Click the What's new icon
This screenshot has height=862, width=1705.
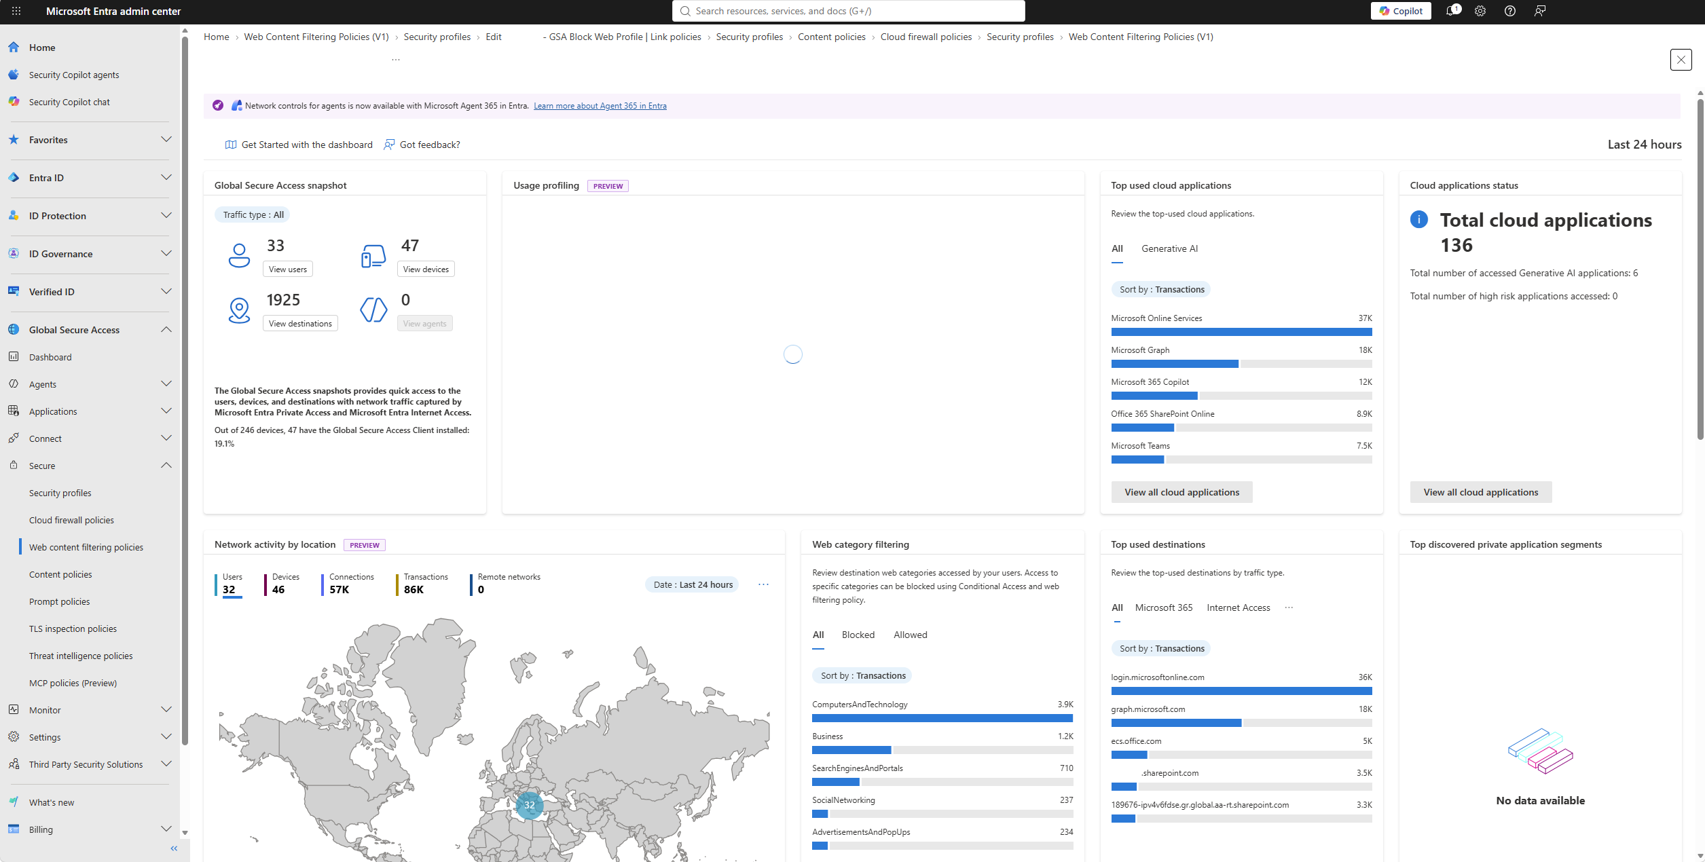(14, 802)
